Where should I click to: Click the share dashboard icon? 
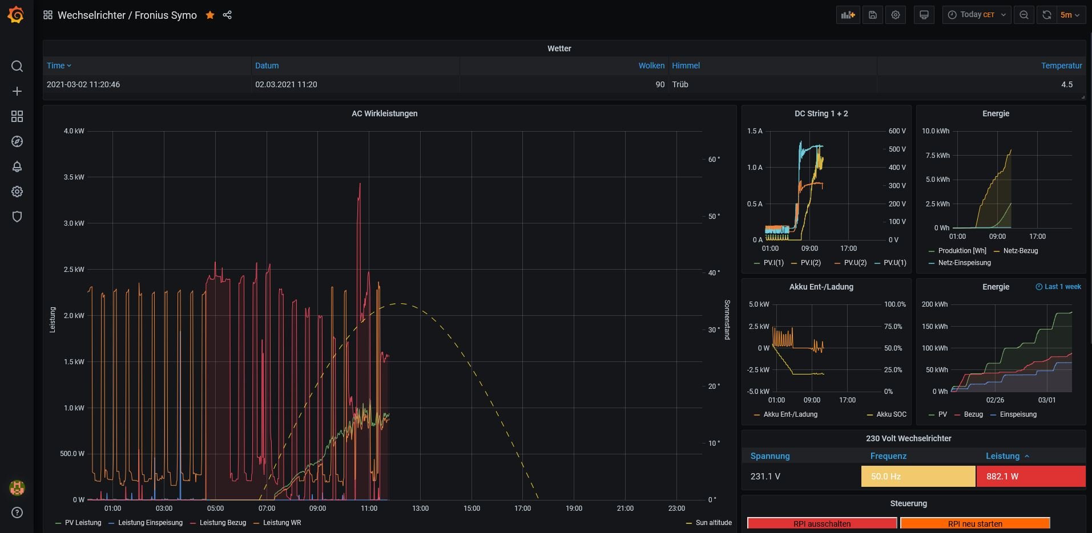pos(227,15)
